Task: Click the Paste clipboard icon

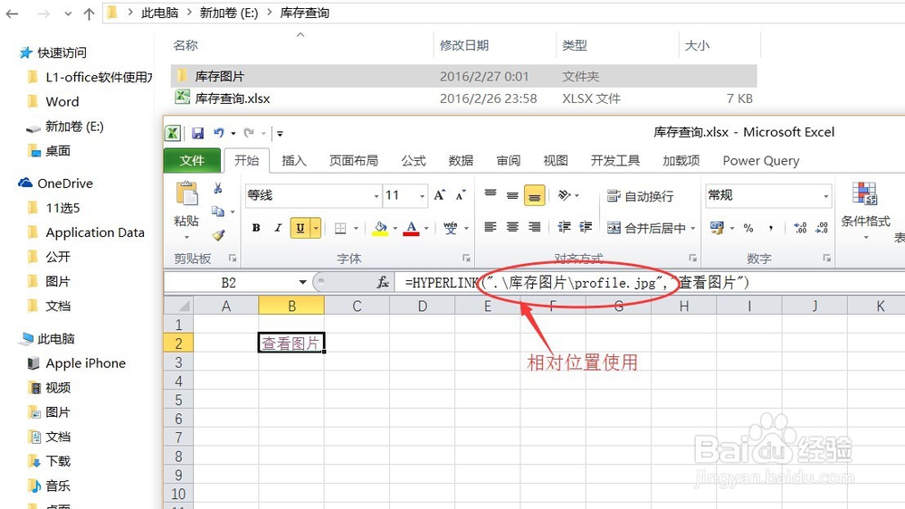Action: (x=186, y=193)
